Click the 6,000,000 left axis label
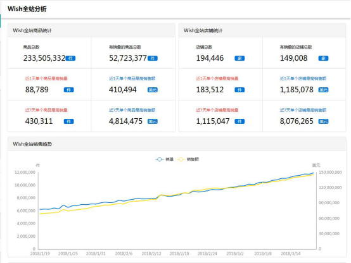Image resolution: width=351 pixels, height=263 pixels. point(26,211)
